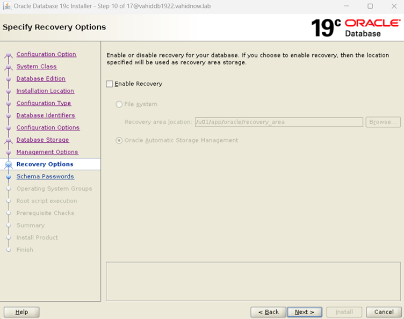Click the Java icon in the title bar
404x319 pixels.
click(8, 6)
